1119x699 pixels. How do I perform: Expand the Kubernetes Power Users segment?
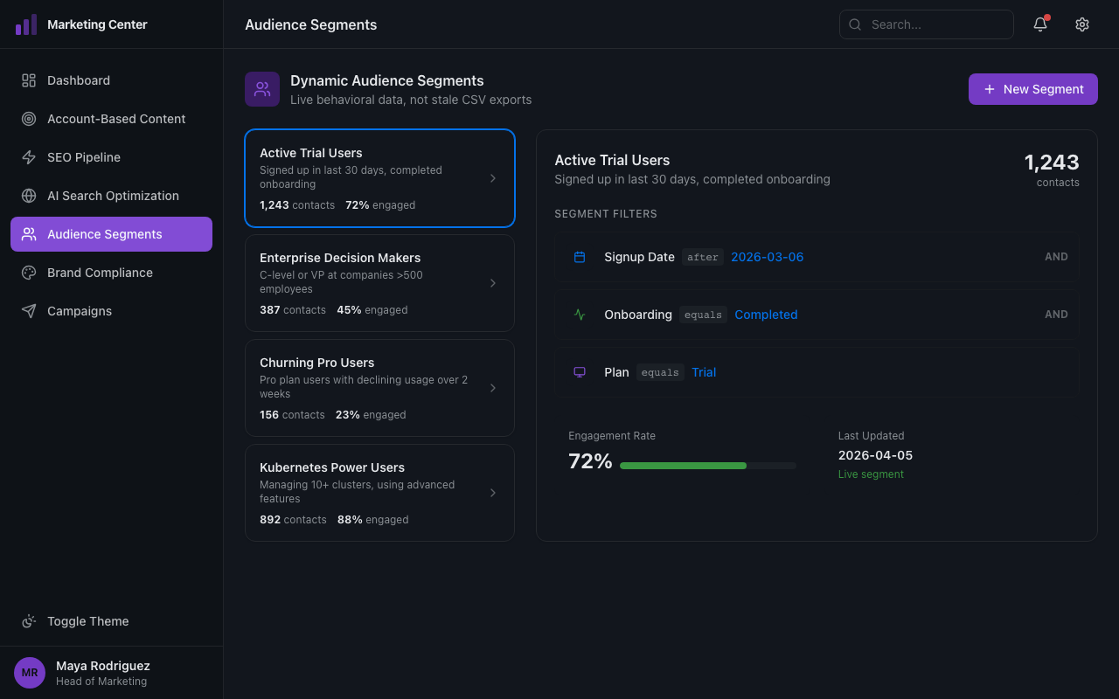tap(379, 493)
